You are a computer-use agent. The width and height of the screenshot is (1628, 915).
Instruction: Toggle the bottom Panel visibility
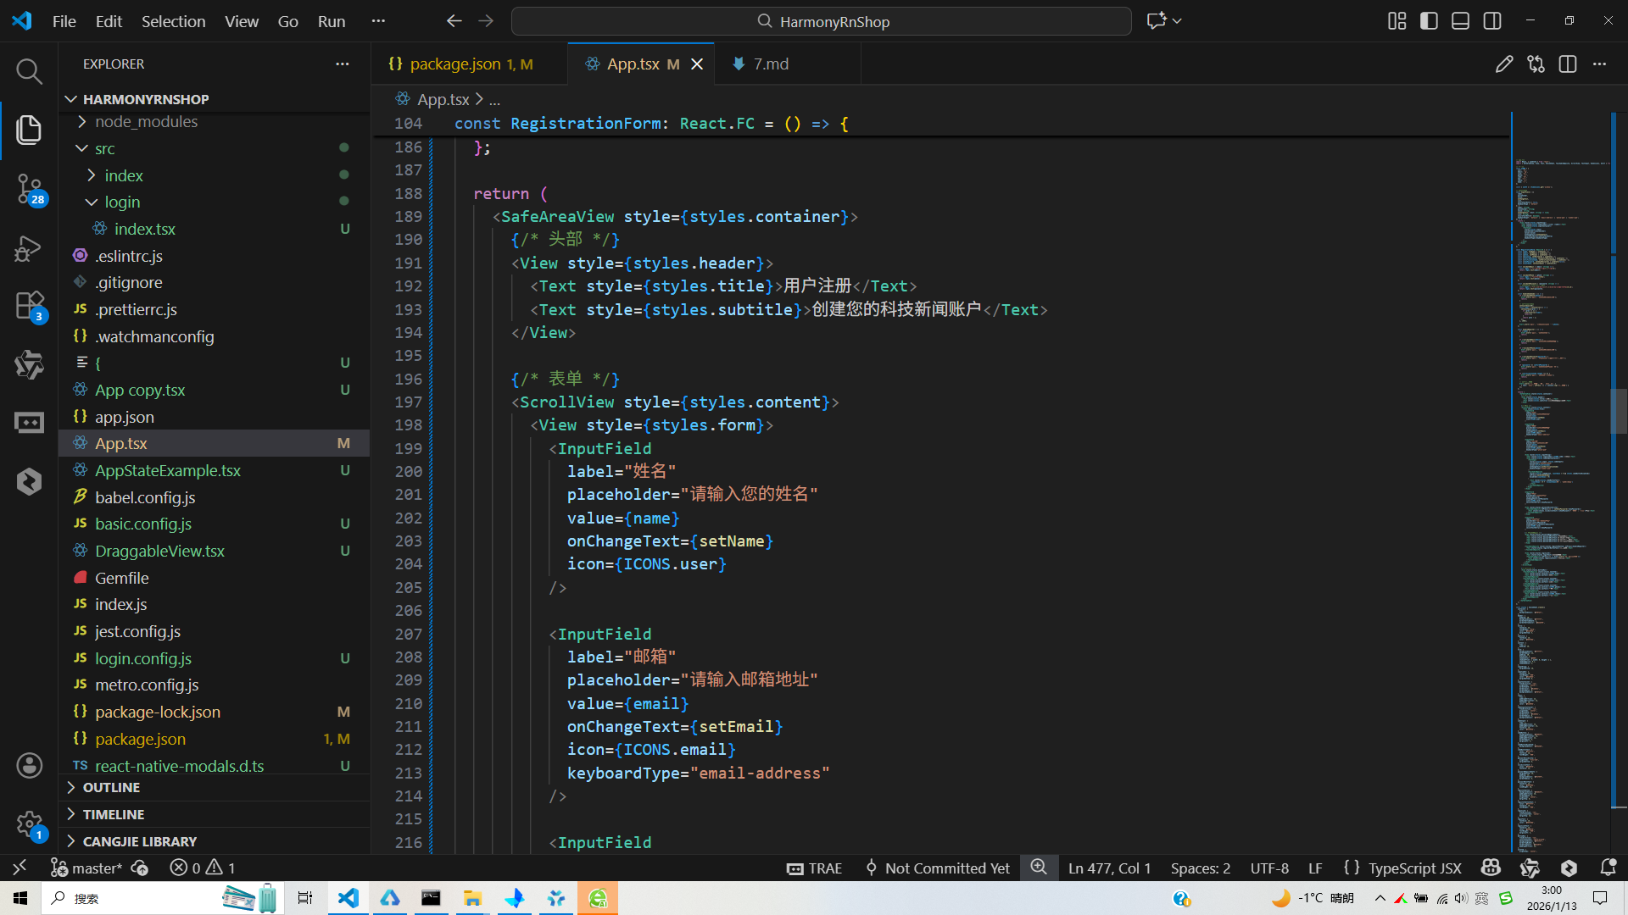1460,21
